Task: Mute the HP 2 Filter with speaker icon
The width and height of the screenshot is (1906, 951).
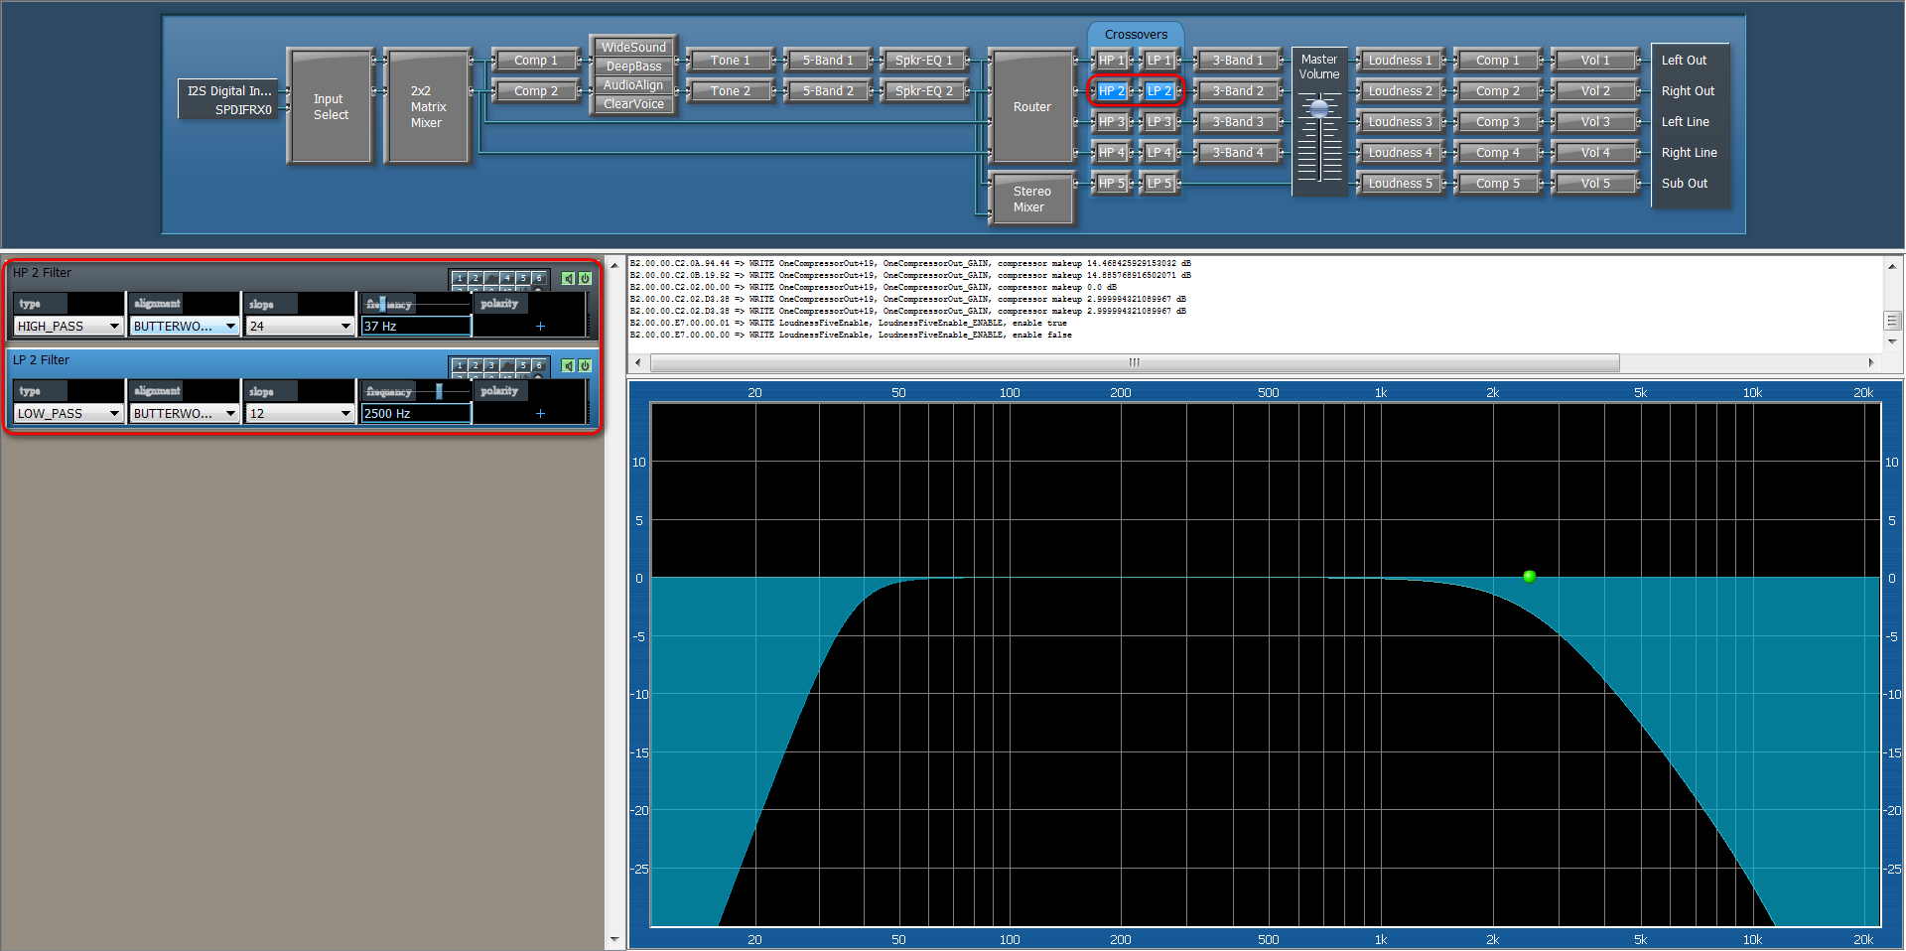Action: [x=568, y=279]
